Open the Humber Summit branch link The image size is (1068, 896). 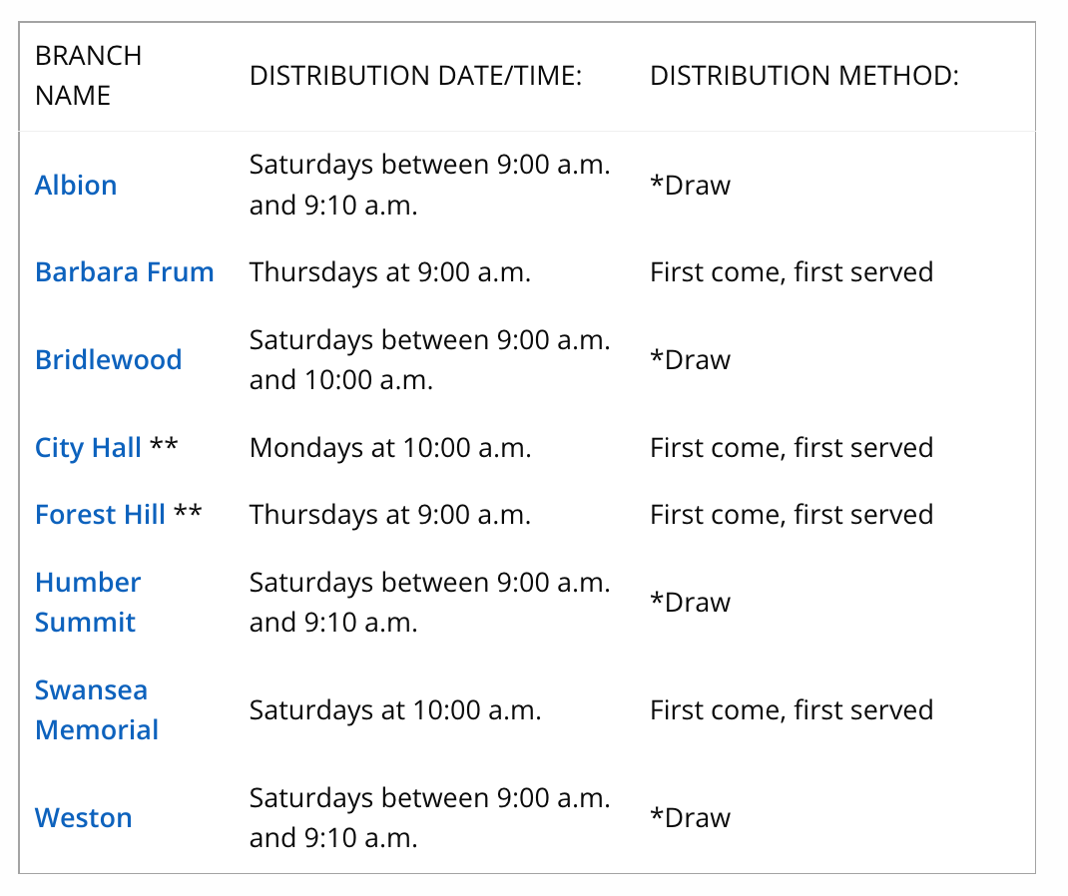(x=87, y=603)
